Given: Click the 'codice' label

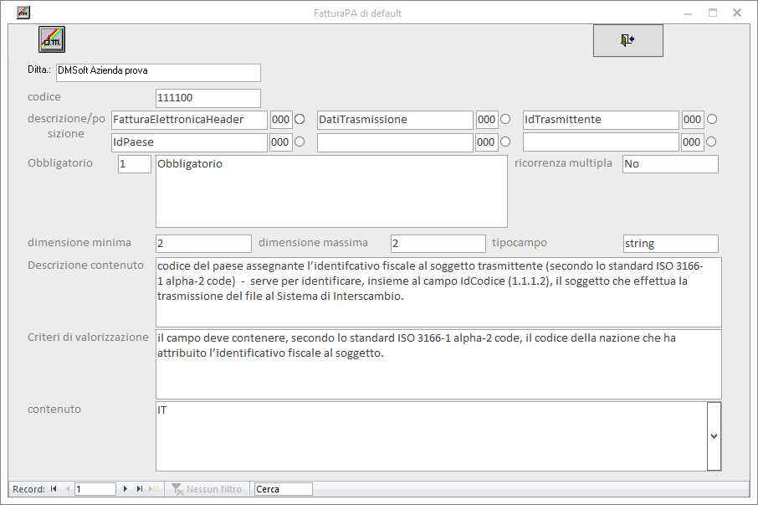Looking at the screenshot, I should click(44, 97).
